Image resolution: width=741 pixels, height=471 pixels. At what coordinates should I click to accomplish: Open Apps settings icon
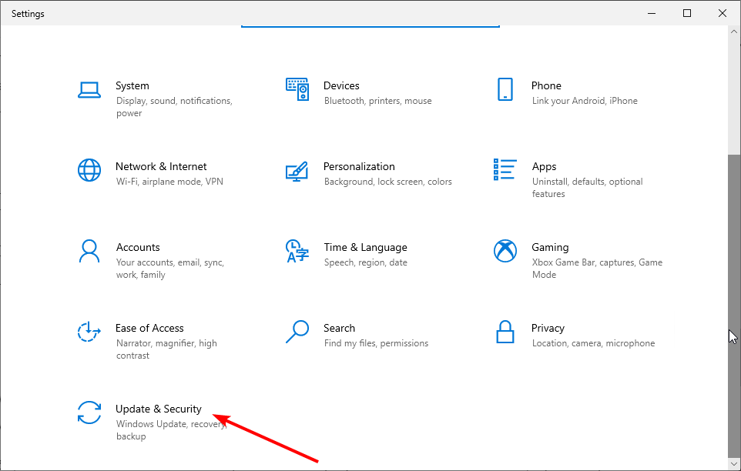[505, 170]
